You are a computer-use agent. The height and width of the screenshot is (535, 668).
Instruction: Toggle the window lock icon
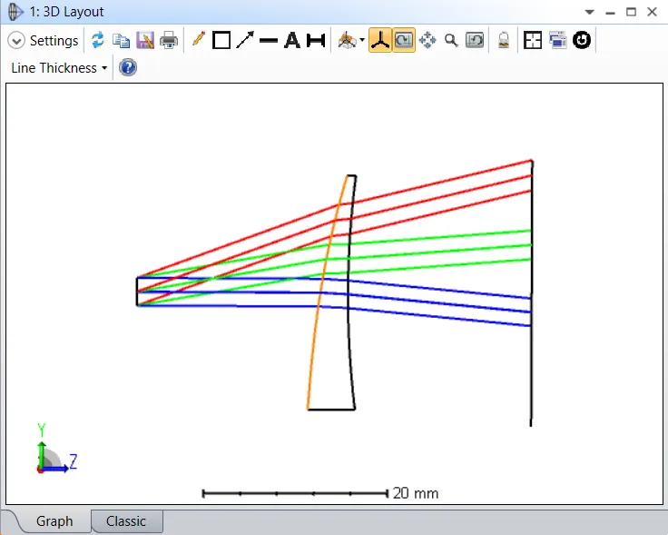(504, 41)
